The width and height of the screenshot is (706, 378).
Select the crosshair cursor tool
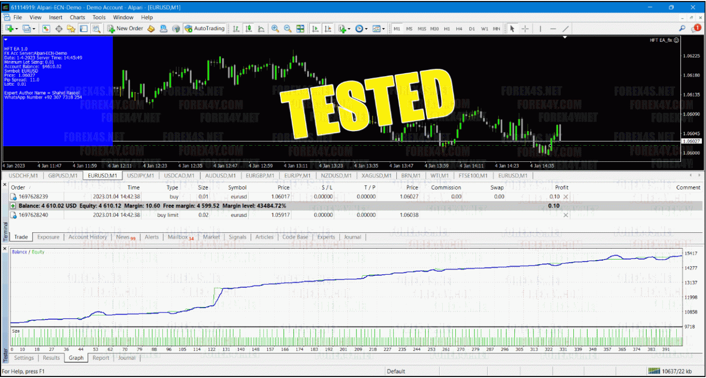click(526, 29)
